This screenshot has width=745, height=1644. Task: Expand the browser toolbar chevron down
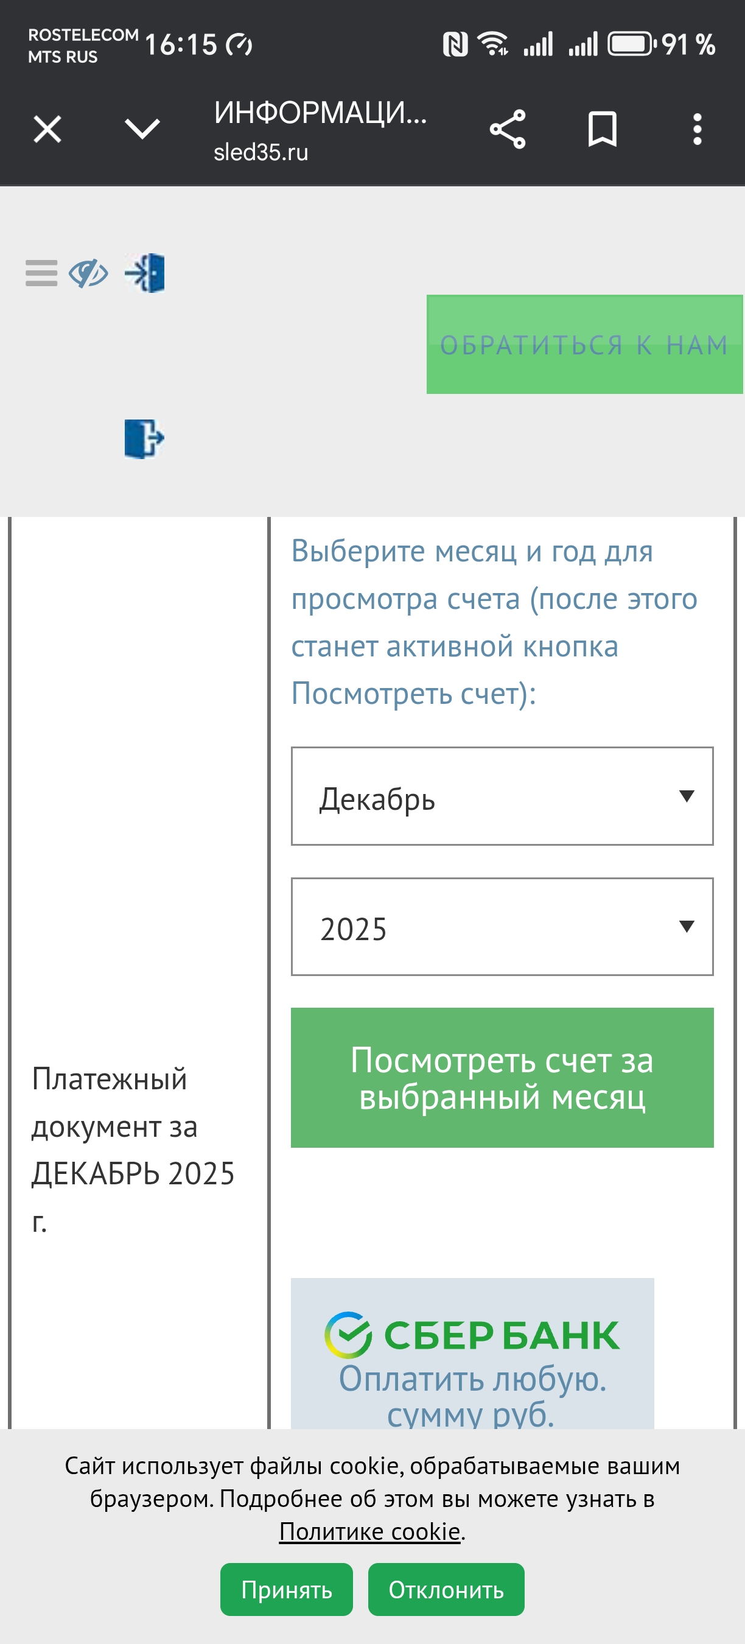[142, 130]
